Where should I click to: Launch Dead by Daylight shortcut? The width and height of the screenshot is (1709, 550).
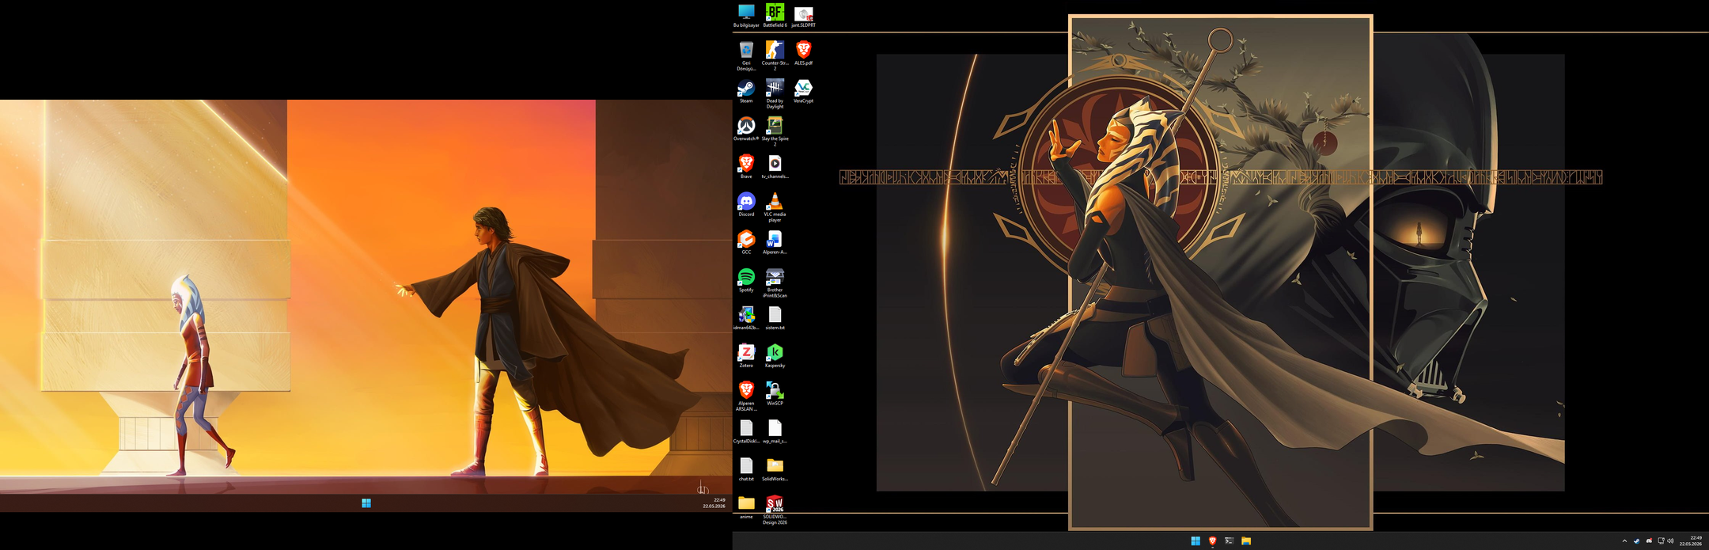point(775,94)
